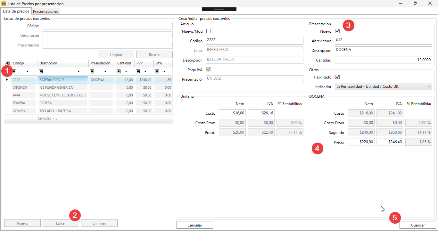Click the Cantidad column filter operator icon
This screenshot has width=438, height=231.
coord(119,71)
